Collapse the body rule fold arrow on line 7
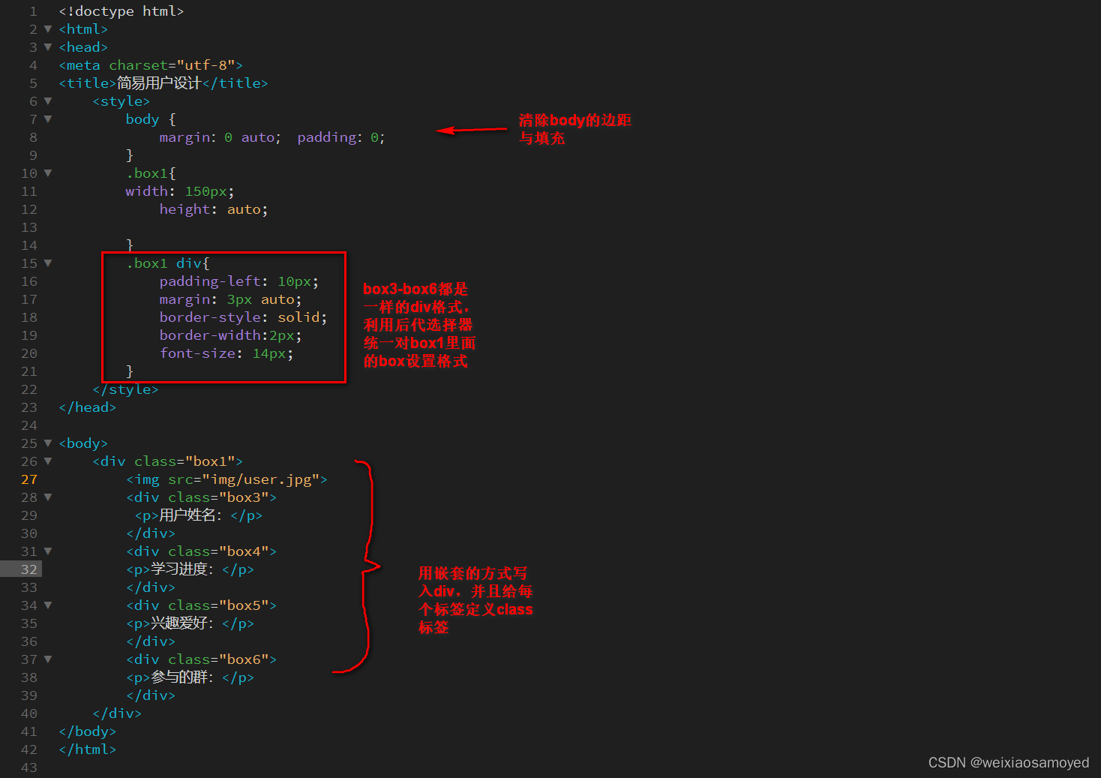 (x=48, y=119)
